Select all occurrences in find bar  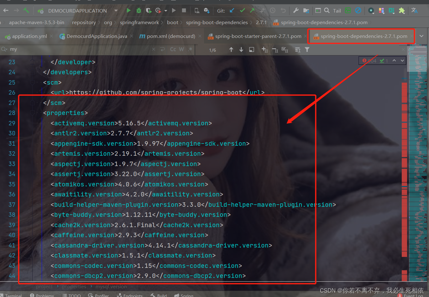[285, 49]
